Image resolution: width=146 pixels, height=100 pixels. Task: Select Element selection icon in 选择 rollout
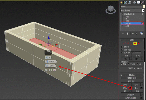(x=138, y=43)
